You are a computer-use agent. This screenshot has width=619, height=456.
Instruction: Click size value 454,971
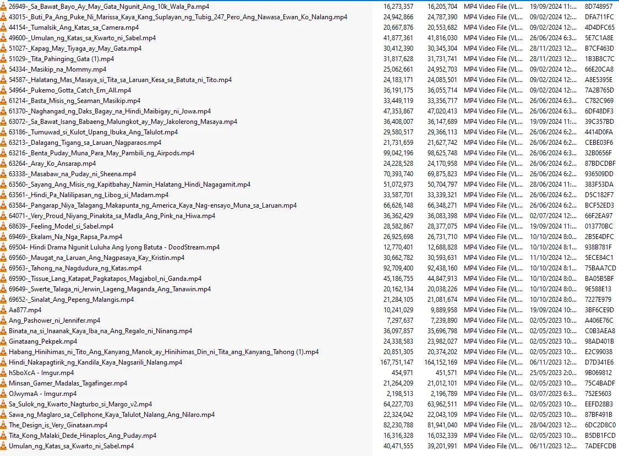click(x=402, y=373)
